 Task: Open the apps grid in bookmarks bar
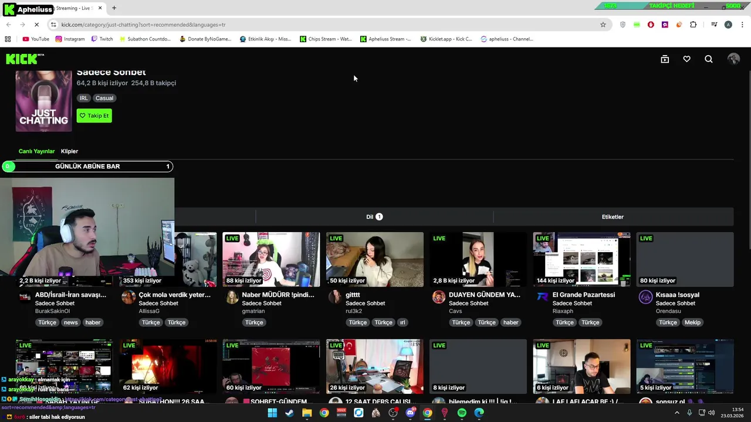click(8, 39)
